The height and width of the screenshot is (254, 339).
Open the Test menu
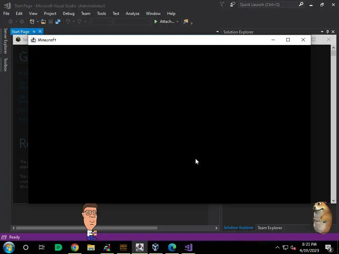[x=116, y=13]
